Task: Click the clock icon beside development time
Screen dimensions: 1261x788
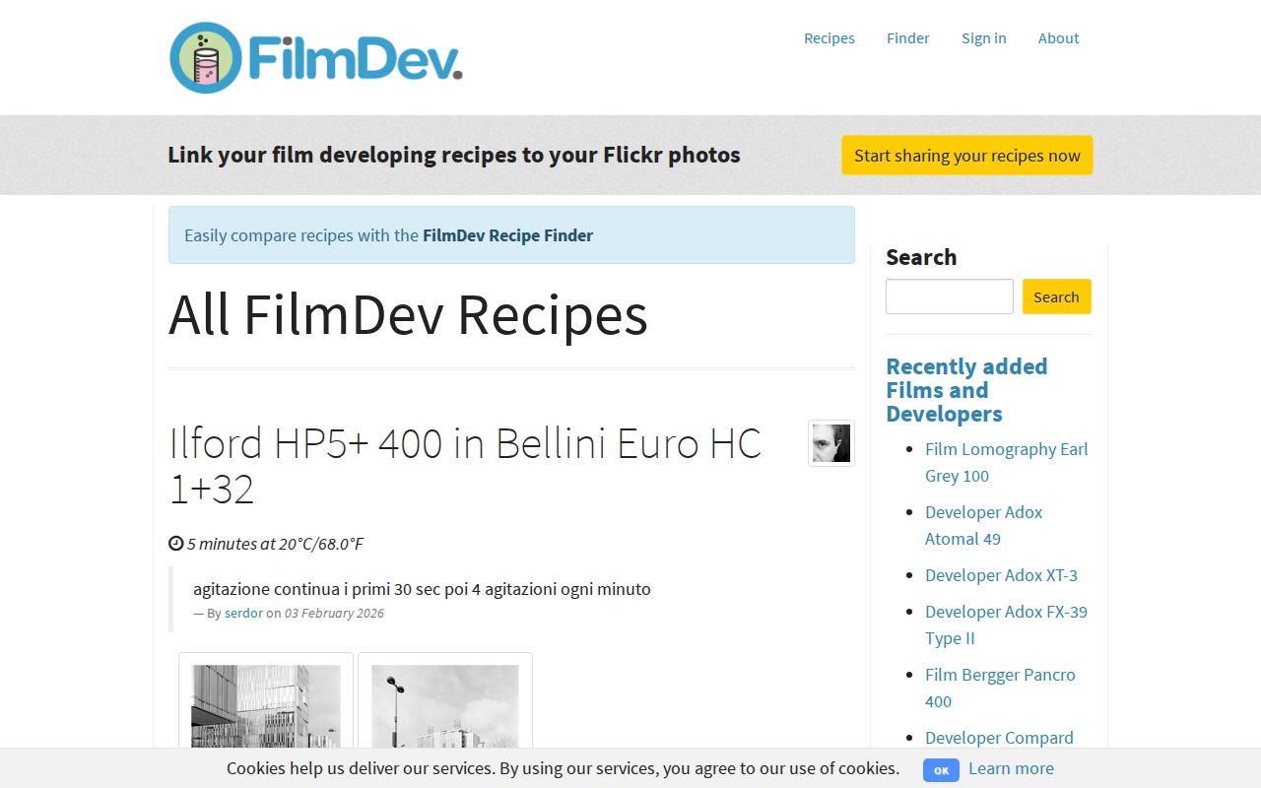Action: [x=174, y=543]
